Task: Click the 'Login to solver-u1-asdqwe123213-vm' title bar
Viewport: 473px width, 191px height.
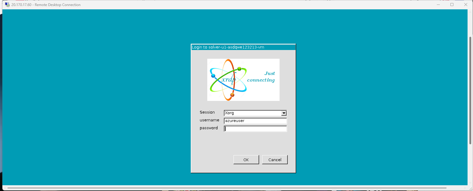Action: tap(243, 47)
